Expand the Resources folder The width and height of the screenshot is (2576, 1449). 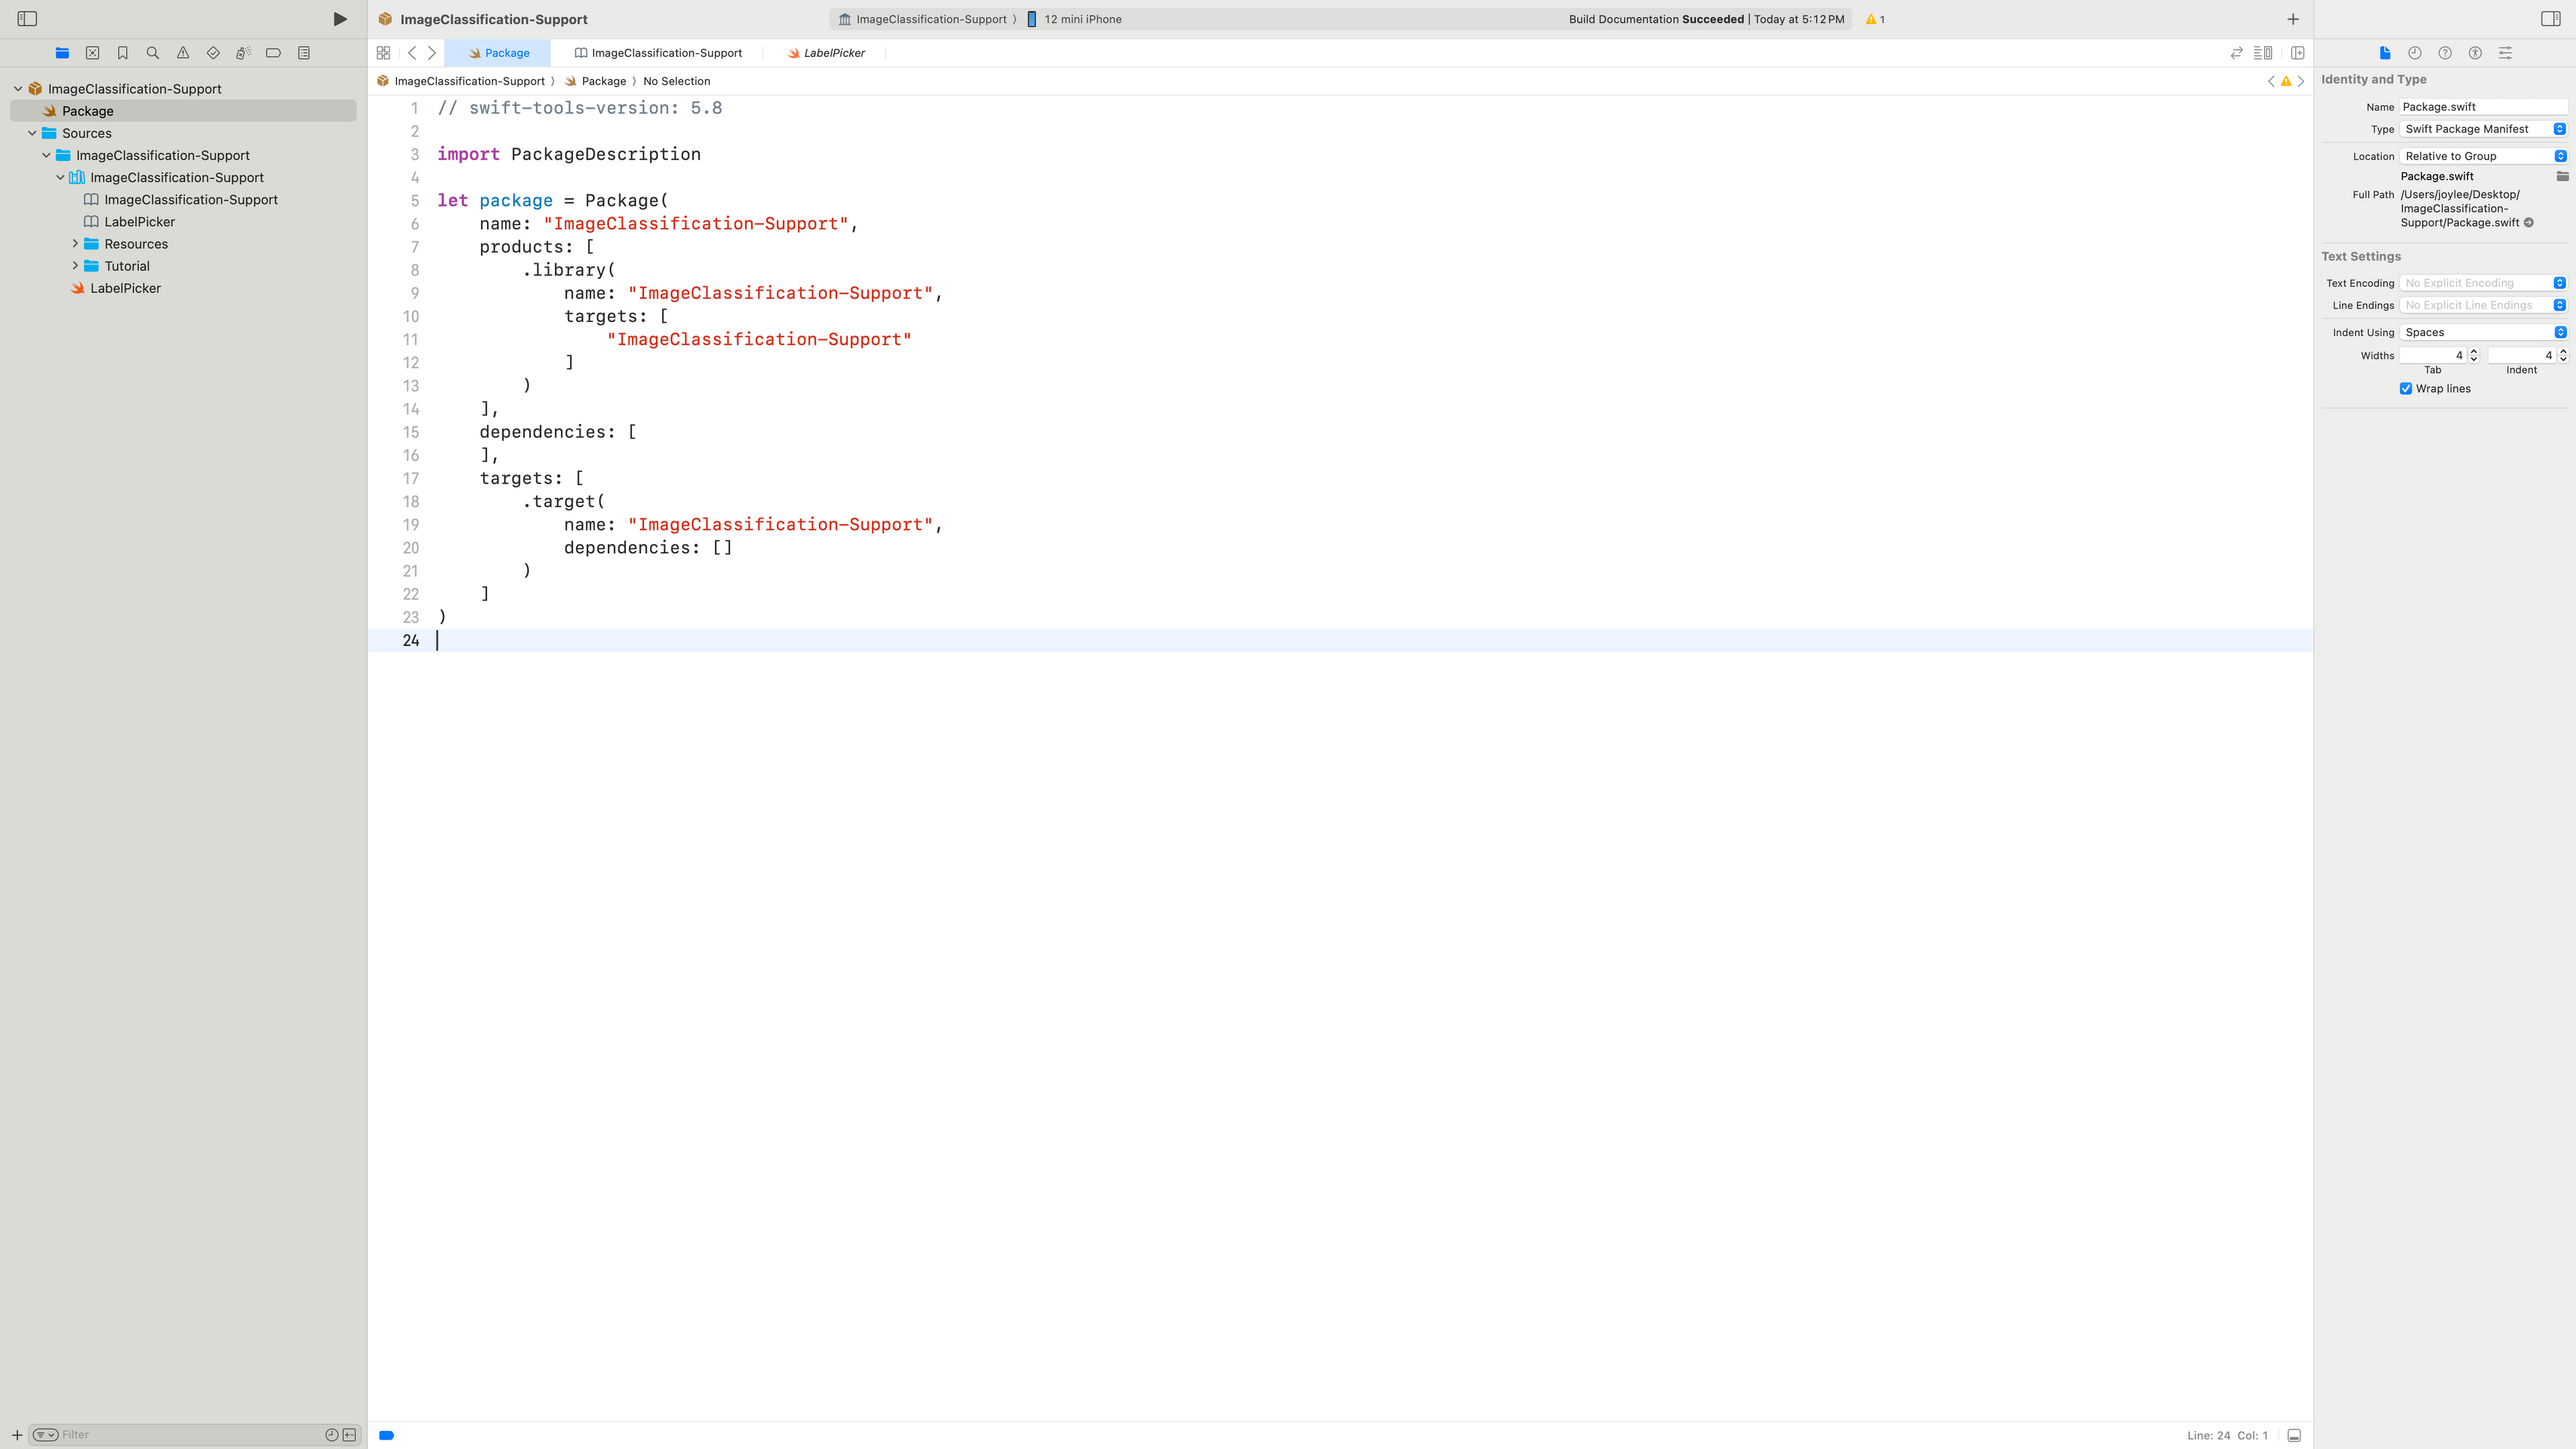75,244
